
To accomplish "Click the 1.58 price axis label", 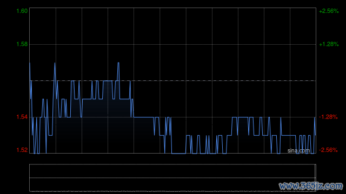I will pos(22,44).
